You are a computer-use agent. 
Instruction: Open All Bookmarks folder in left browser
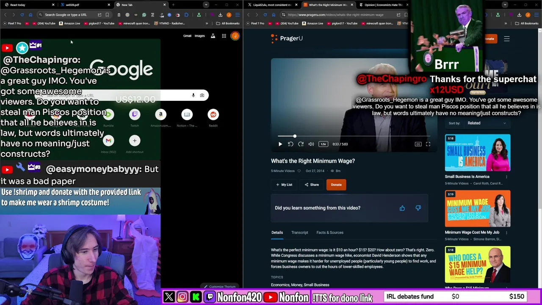click(228, 23)
